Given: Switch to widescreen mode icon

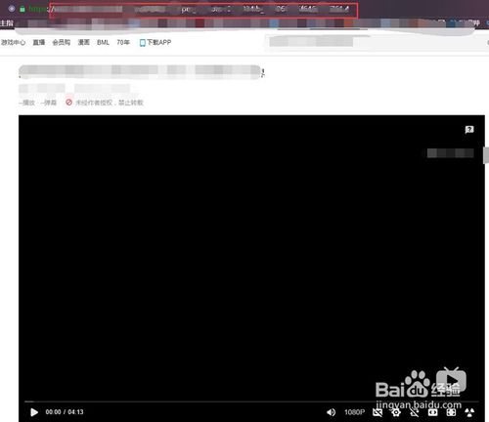Looking at the screenshot, I should tap(432, 412).
